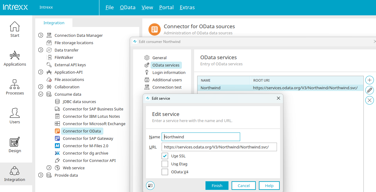
Task: Open the View menu
Action: [x=147, y=7]
